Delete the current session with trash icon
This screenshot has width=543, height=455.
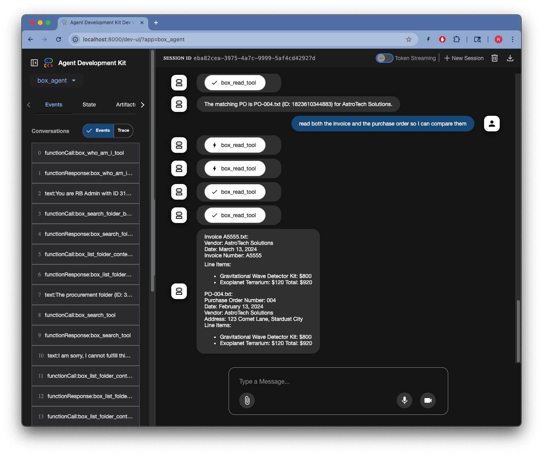pyautogui.click(x=494, y=58)
